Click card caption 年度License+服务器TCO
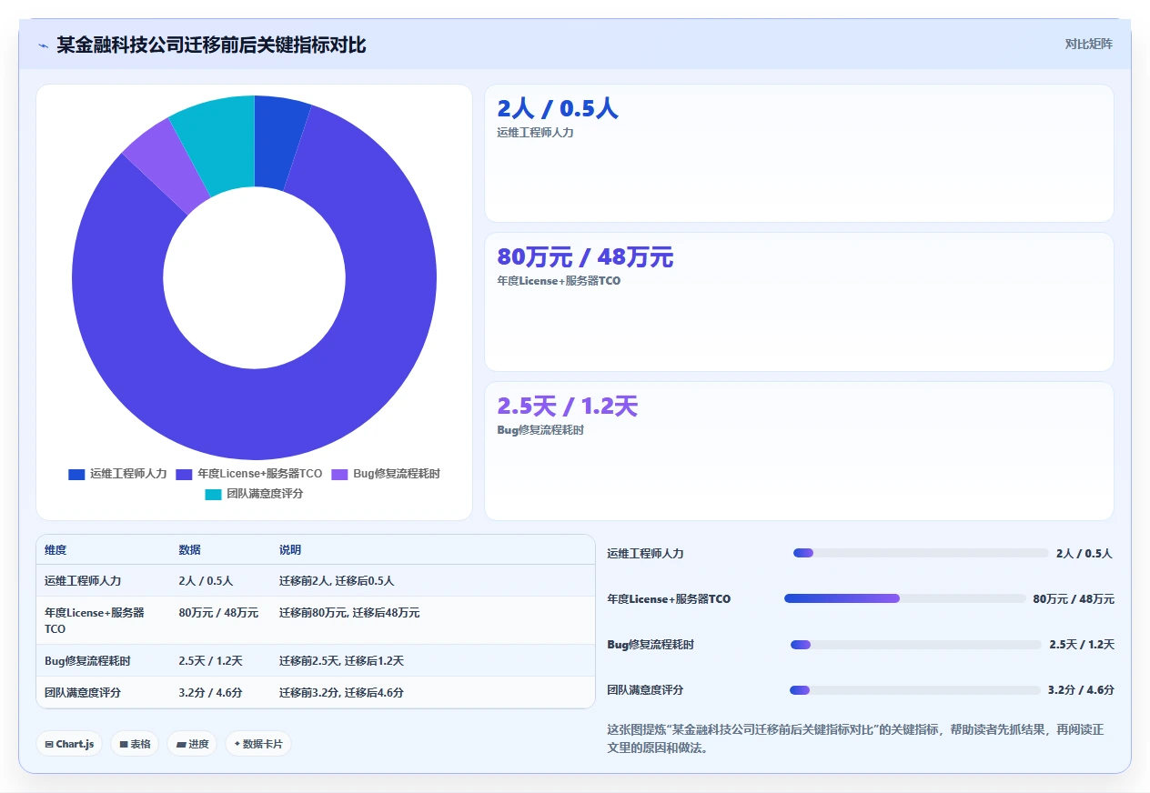Viewport: 1150px width, 793px height. click(559, 281)
